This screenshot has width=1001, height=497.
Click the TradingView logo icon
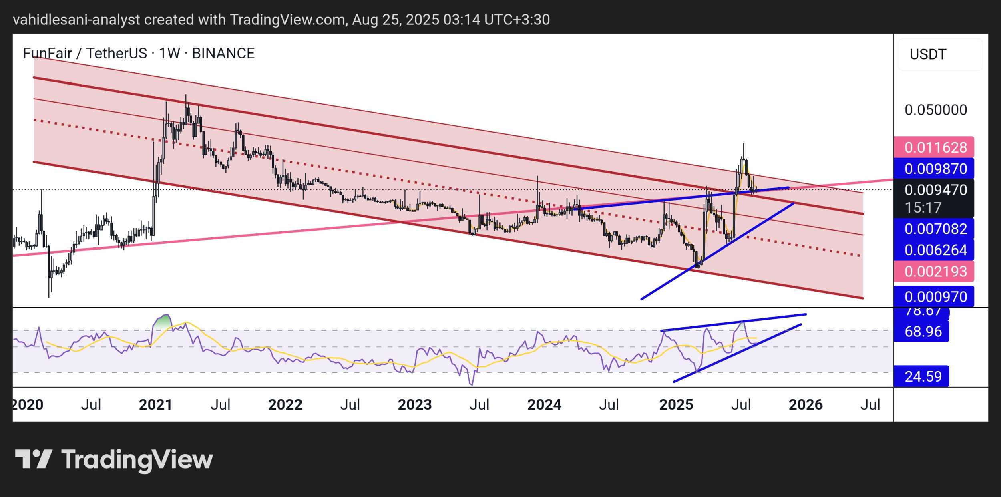point(34,459)
